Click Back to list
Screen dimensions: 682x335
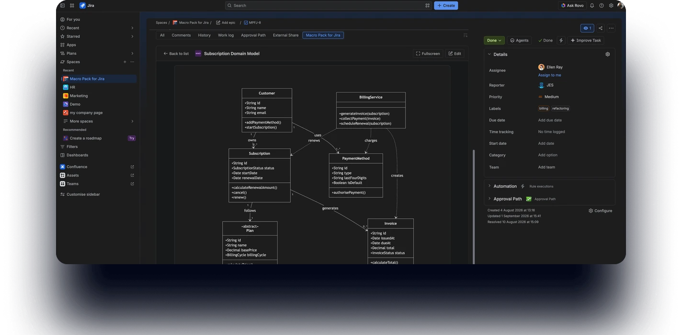[x=176, y=54]
